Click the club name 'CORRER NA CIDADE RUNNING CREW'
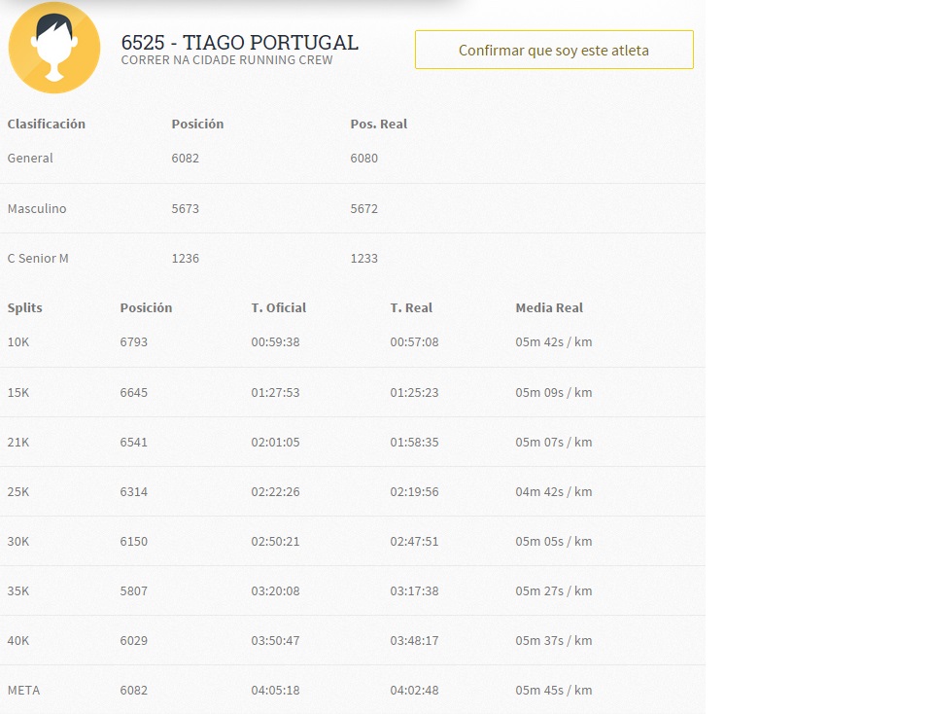This screenshot has height=714, width=933. pos(226,60)
